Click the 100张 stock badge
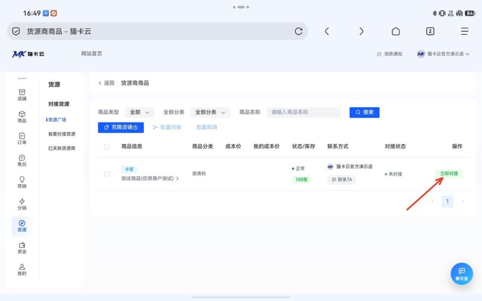The width and height of the screenshot is (482, 301). point(301,179)
